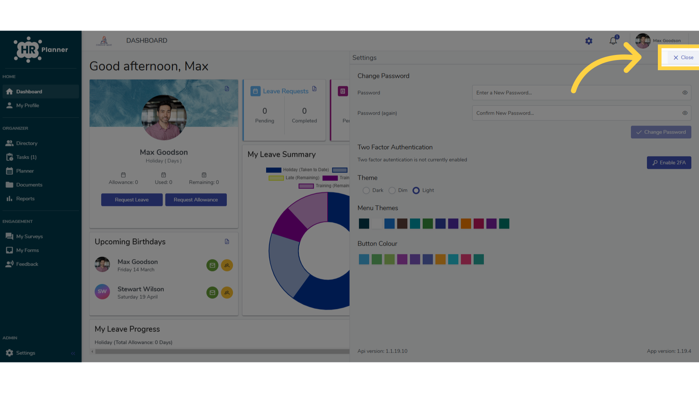This screenshot has height=393, width=699.
Task: Click yellow group icon for Max Goodson birthday
Action: tap(227, 265)
